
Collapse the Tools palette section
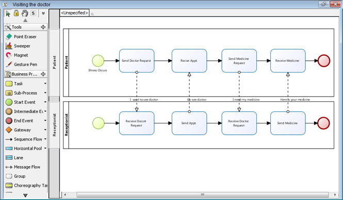coord(25,27)
